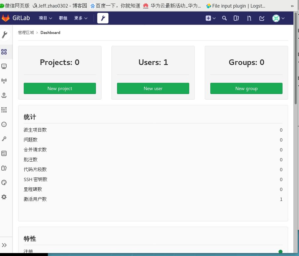Open the Messages broadcast icon in sidebar
Image resolution: width=299 pixels, height=256 pixels.
tap(4, 81)
